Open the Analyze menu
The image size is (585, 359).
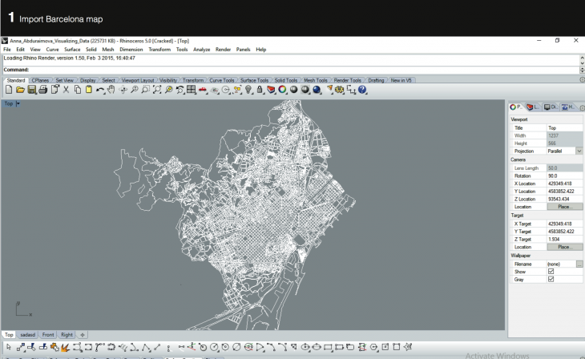pos(201,49)
